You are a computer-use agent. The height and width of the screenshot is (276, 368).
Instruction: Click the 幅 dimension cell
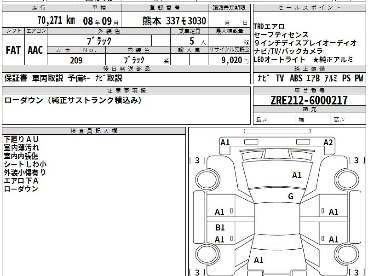pos(313,119)
